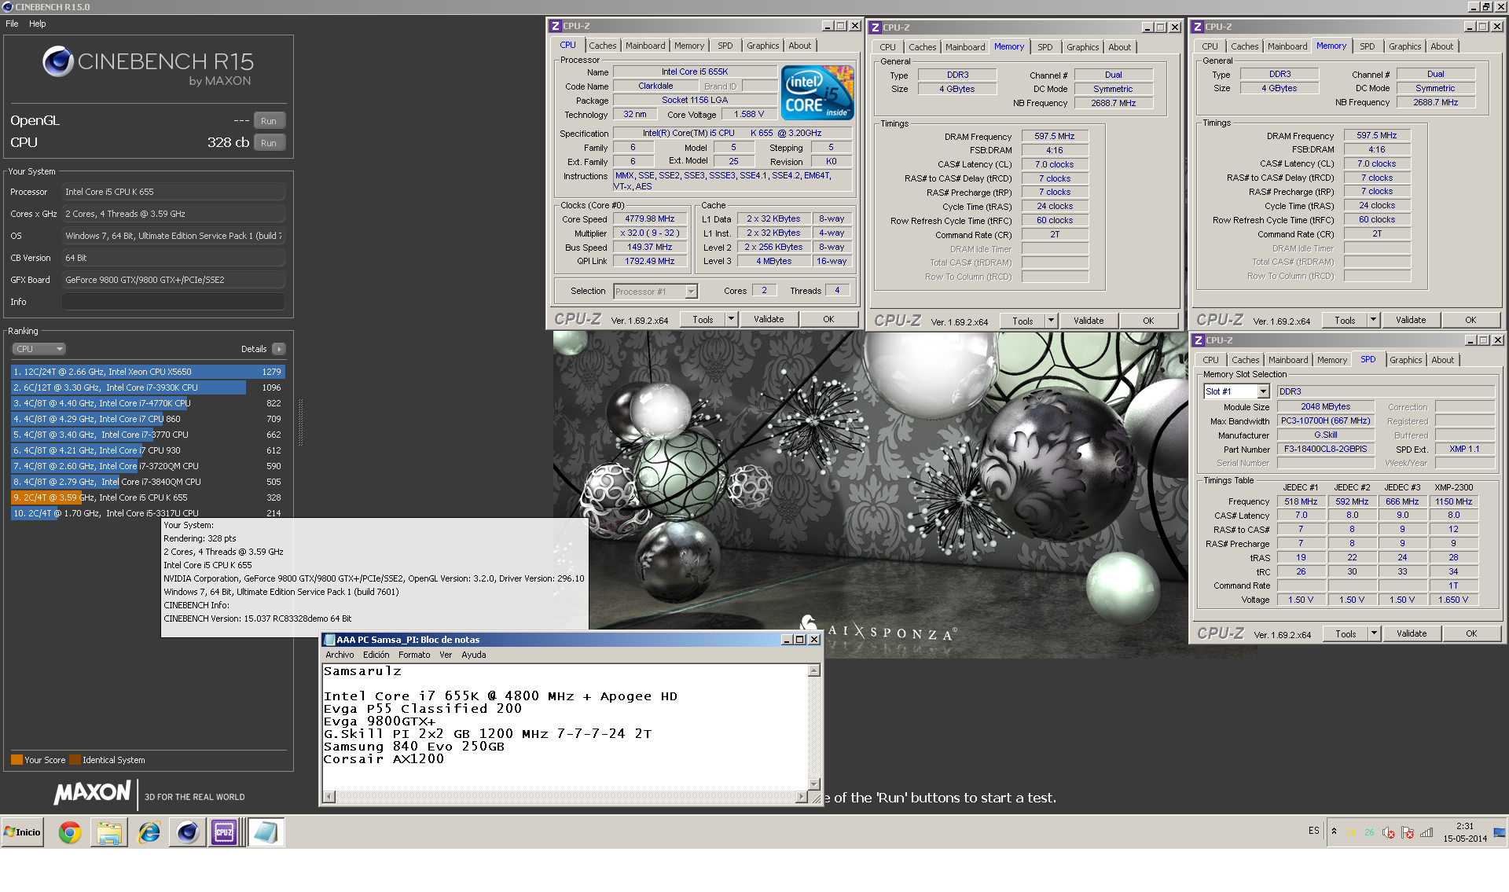Viewport: 1509px width, 892px height.
Task: Open Google Chrome from the taskbar
Action: (70, 832)
